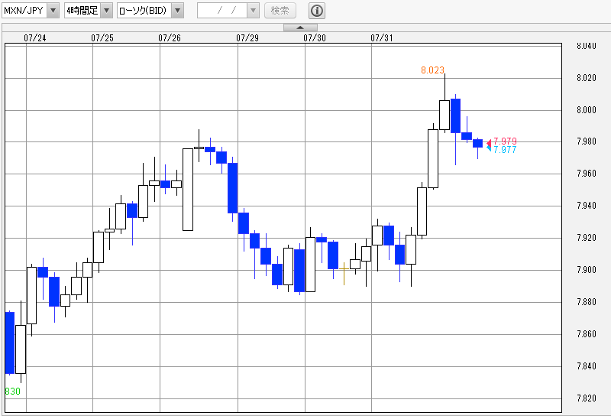Select the orange 8.023 high price label
Viewport: 611px width, 416px height.
coord(432,70)
